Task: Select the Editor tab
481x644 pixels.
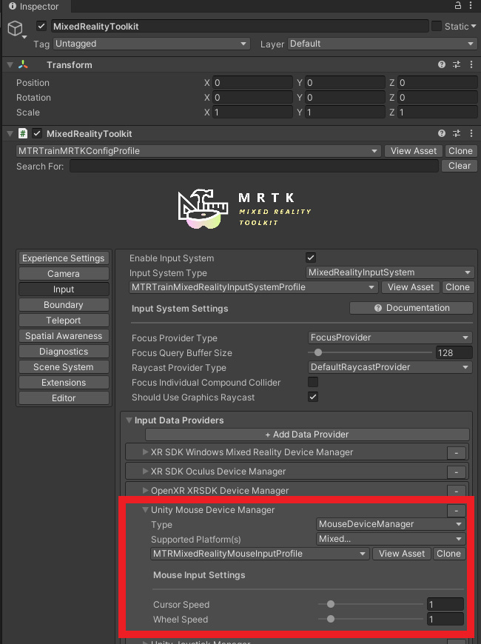Action: pos(64,398)
